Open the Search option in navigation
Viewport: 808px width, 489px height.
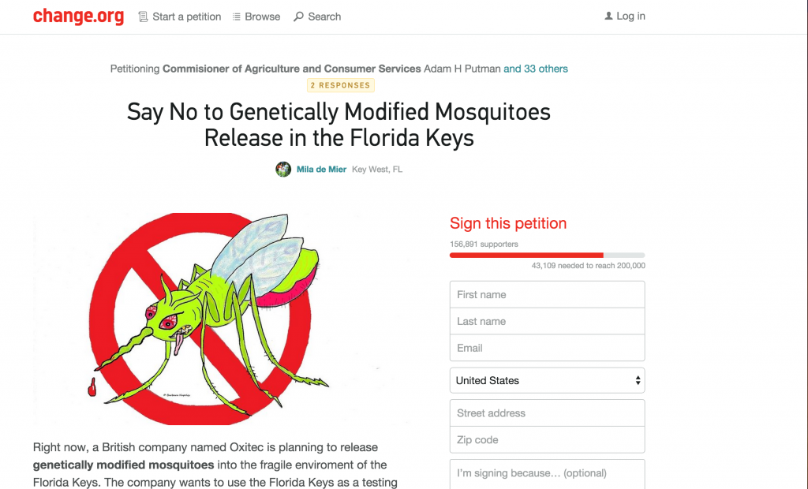pos(317,17)
